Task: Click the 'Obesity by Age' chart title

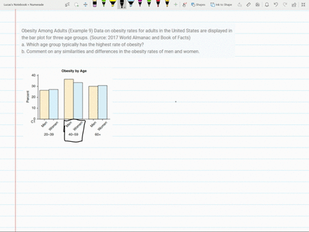Action: coord(74,71)
